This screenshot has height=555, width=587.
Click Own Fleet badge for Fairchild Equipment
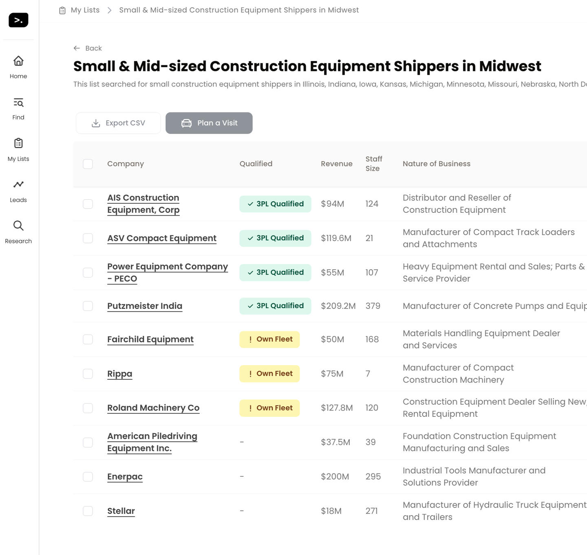pos(269,339)
